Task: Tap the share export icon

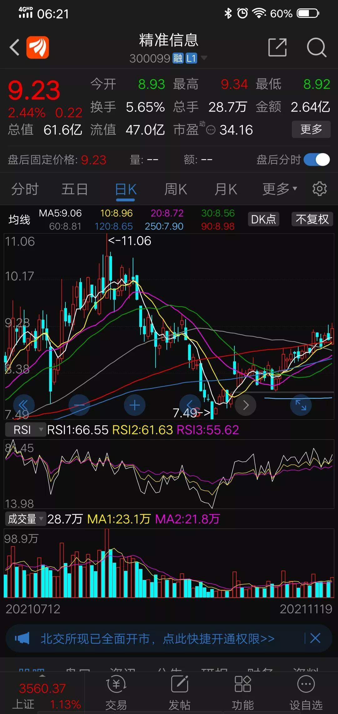Action: click(277, 47)
